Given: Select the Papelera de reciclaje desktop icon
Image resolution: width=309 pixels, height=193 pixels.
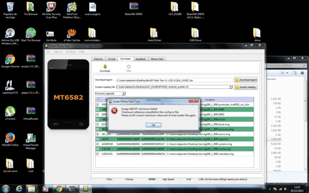Looking at the screenshot, I should [10, 10].
